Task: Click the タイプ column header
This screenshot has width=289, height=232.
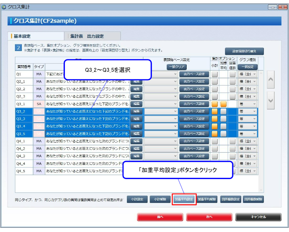Action: coord(39,67)
